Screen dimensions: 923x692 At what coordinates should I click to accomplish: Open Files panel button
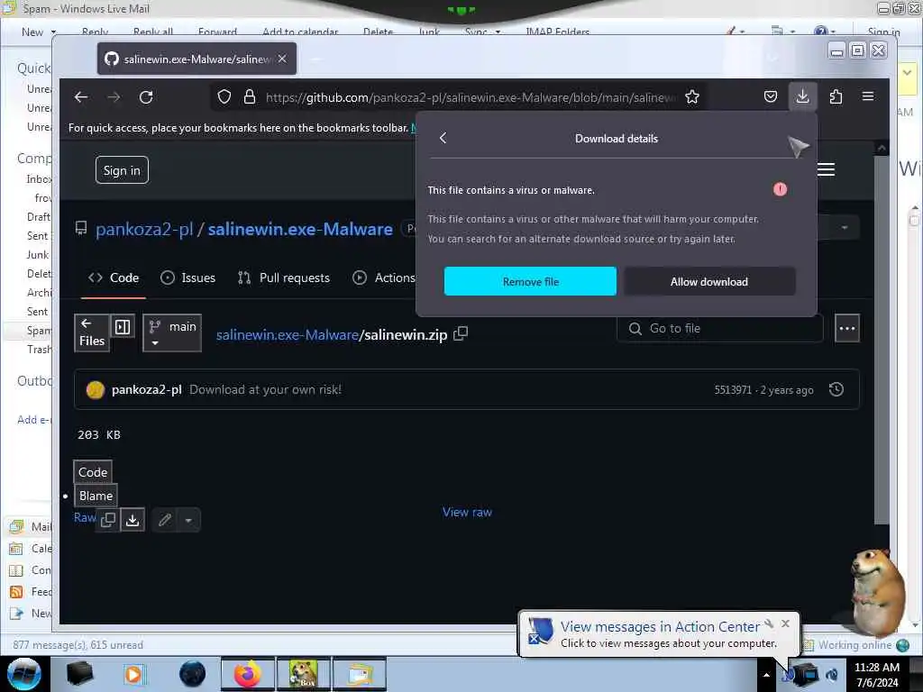tap(92, 333)
